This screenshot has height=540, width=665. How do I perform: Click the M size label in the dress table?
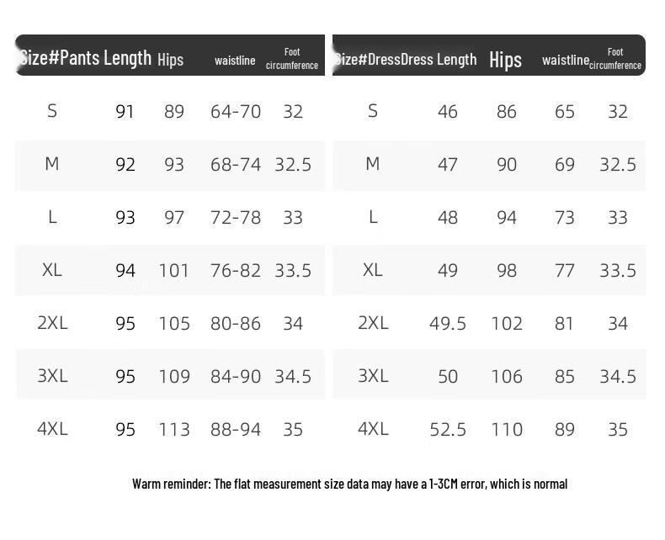(x=372, y=164)
